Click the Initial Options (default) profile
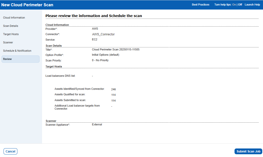The height and width of the screenshot is (157, 263). [106, 55]
